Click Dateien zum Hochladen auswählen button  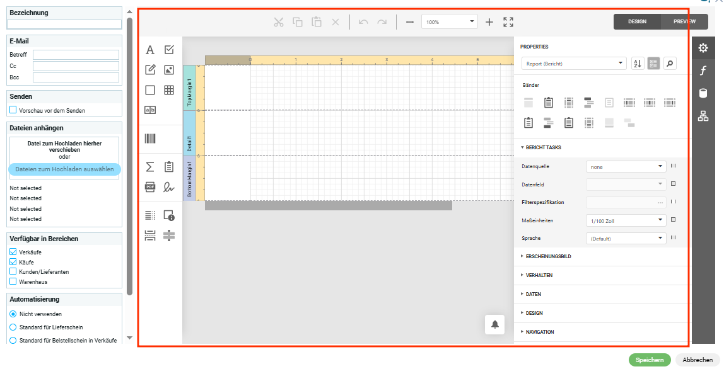click(x=64, y=169)
